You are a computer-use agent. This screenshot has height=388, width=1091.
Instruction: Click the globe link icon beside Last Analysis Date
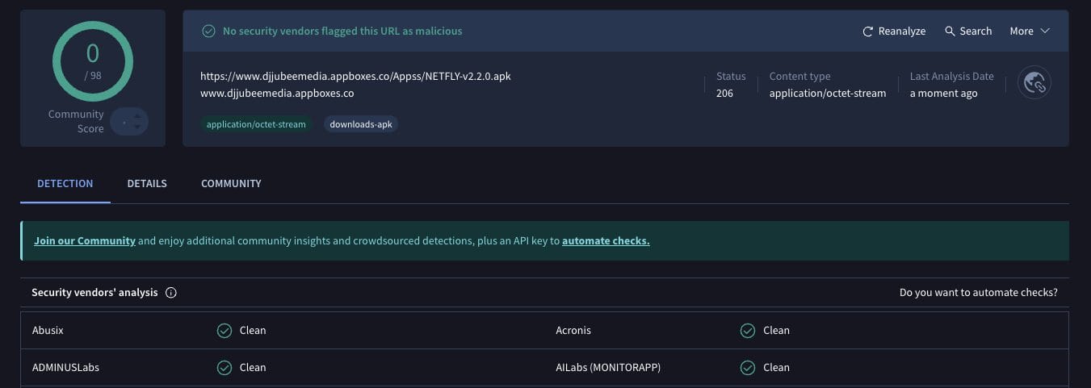pyautogui.click(x=1034, y=82)
